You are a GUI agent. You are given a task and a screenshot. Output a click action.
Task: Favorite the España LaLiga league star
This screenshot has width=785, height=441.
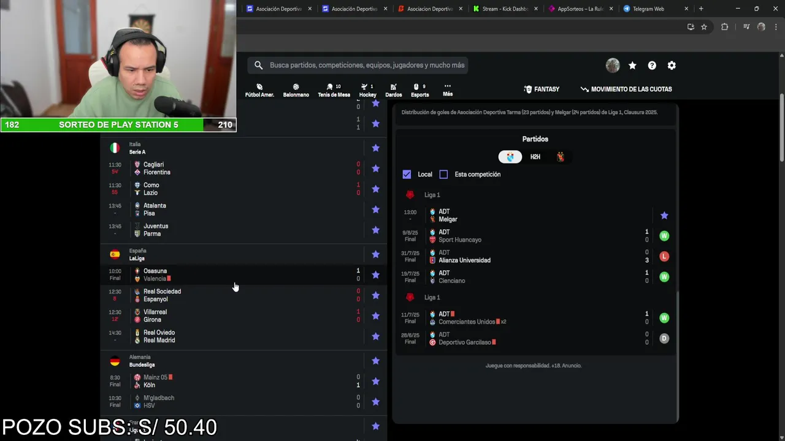(x=376, y=254)
